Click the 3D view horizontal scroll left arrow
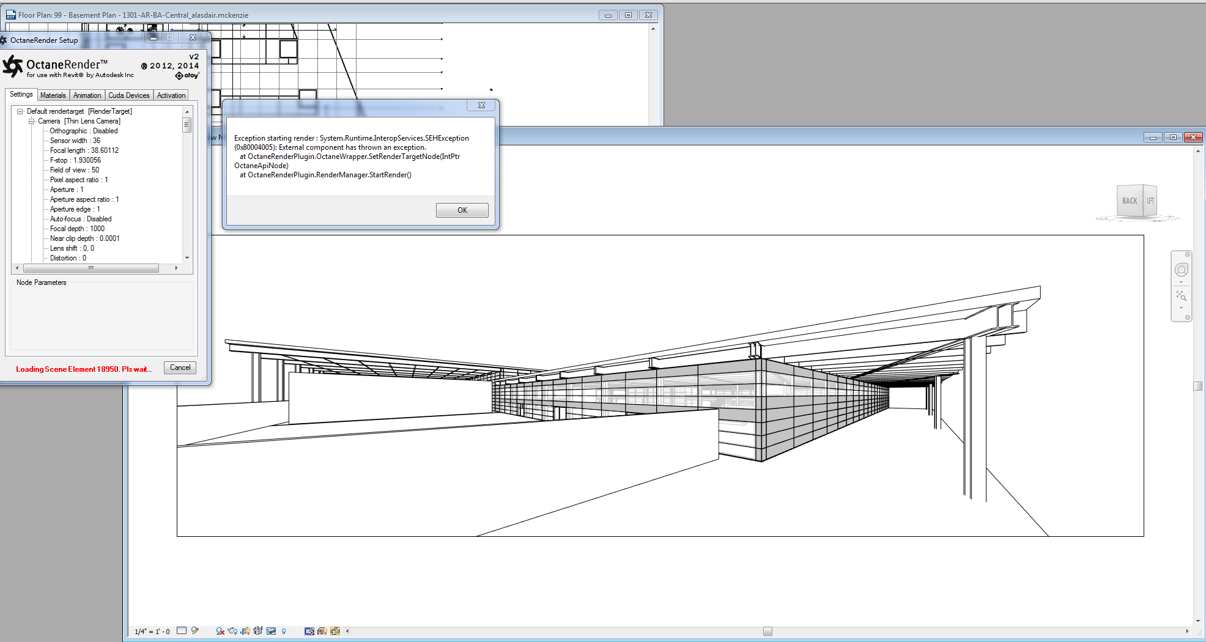This screenshot has width=1206, height=642. tap(347, 631)
